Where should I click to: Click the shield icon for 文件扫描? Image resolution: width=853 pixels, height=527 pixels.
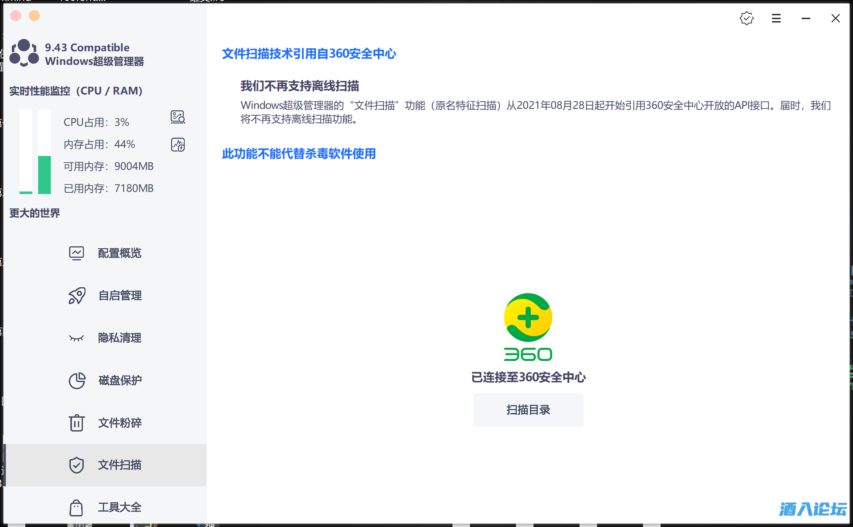[x=77, y=465]
